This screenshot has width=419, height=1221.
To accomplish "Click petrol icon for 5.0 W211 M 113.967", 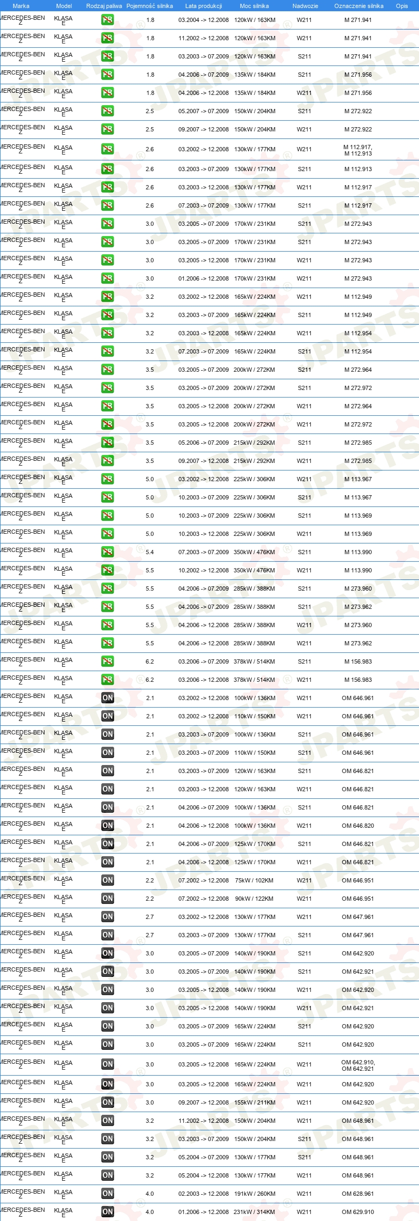I will click(108, 479).
